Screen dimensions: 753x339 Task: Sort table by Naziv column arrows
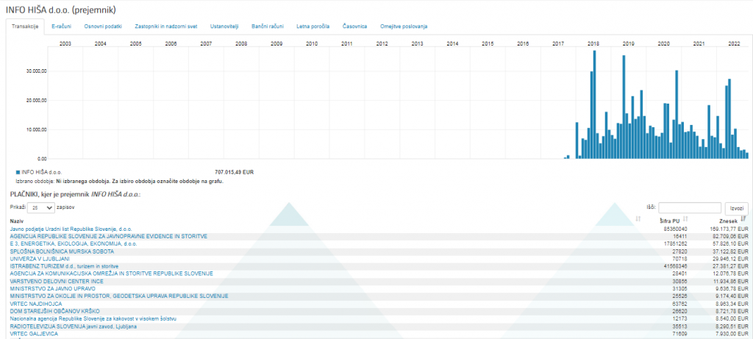click(638, 220)
